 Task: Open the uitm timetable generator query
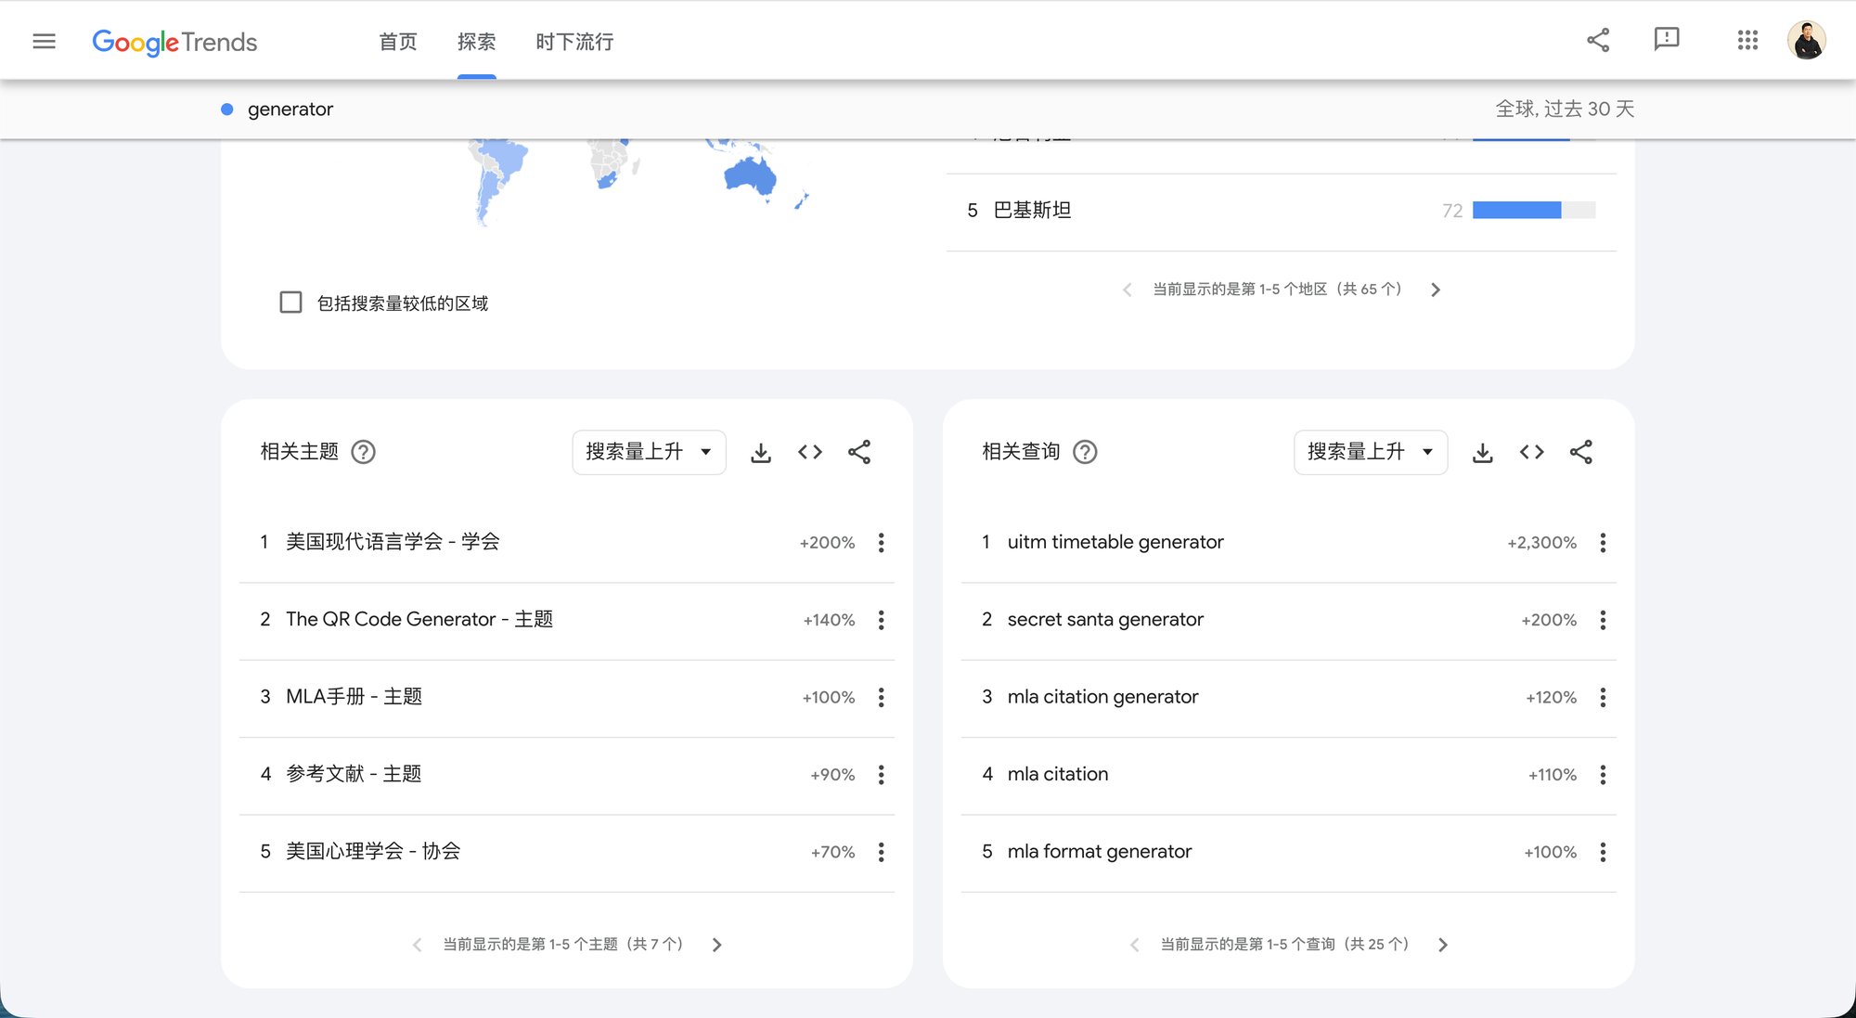click(x=1115, y=542)
